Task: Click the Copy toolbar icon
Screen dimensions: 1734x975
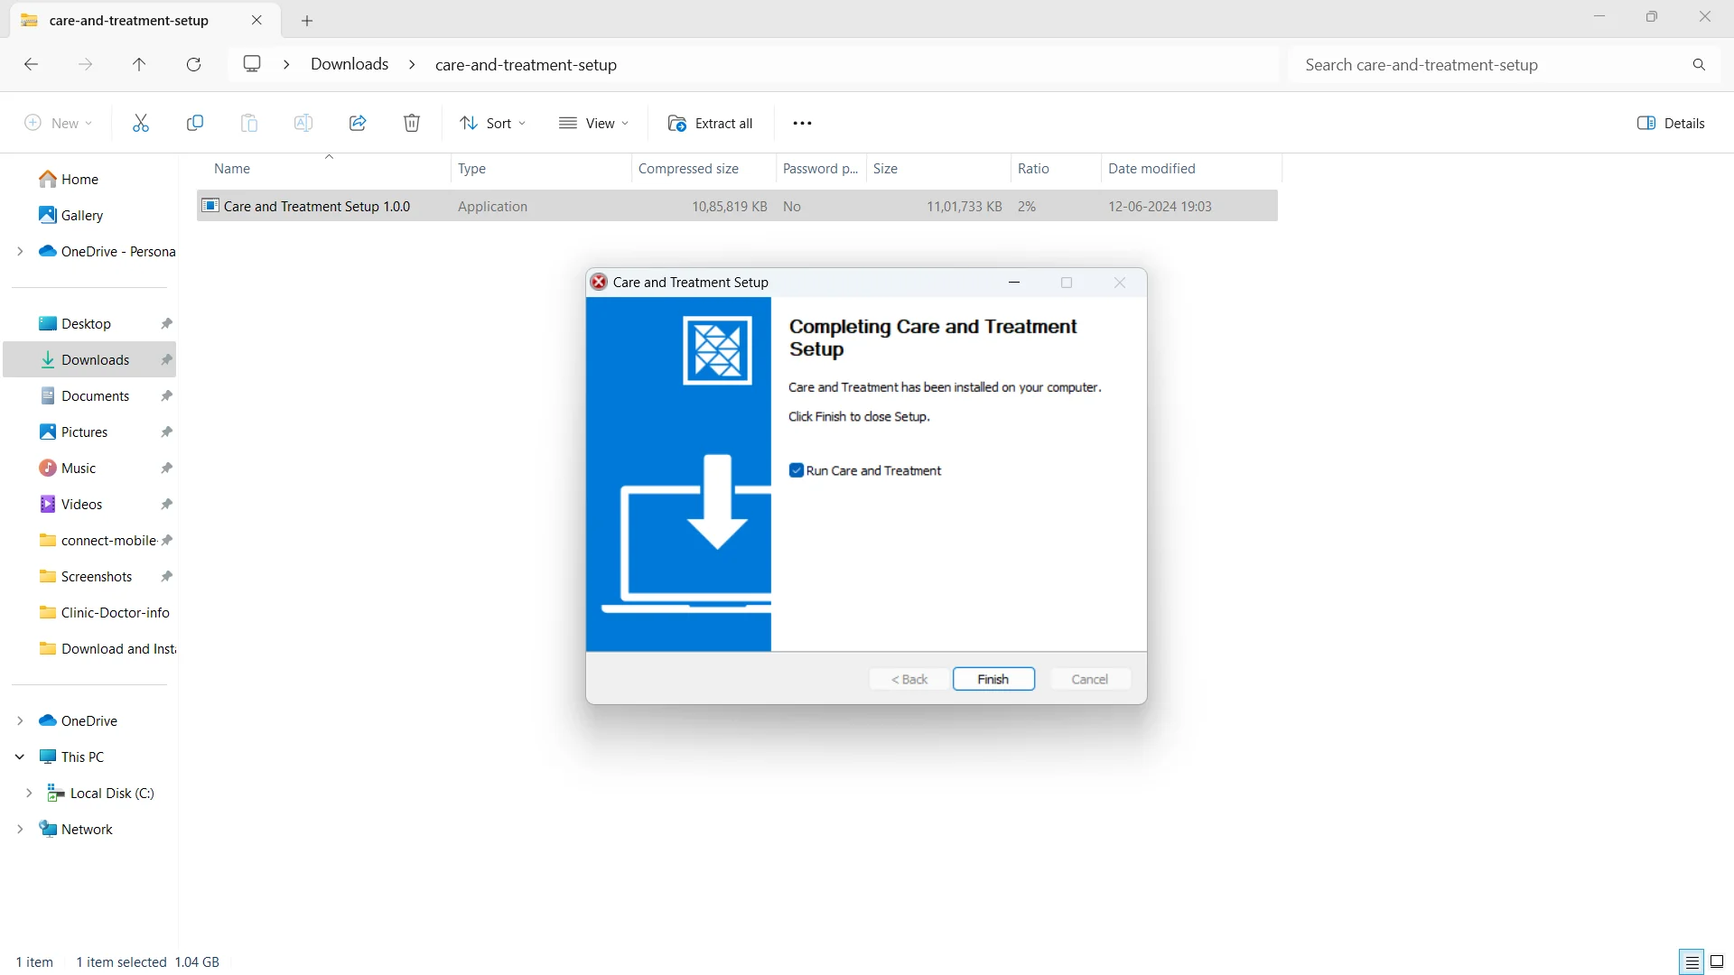Action: 194,123
